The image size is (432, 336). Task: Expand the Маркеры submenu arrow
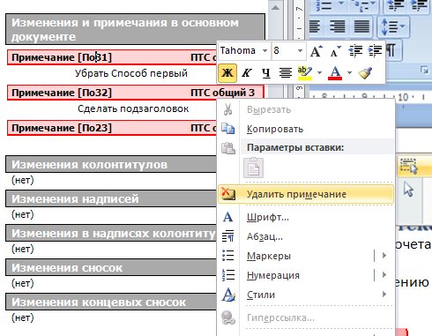click(384, 256)
